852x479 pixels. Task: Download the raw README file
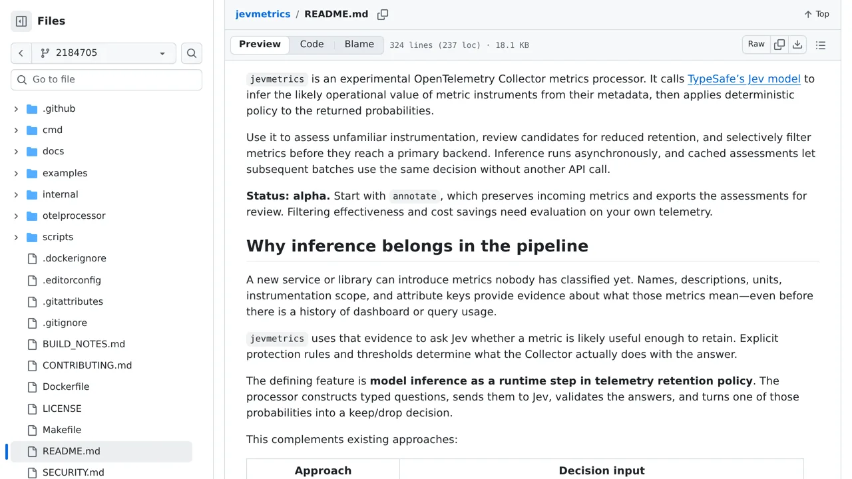tap(797, 45)
